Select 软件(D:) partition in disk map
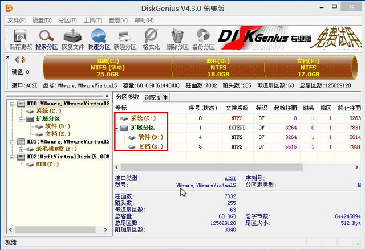 (218, 68)
